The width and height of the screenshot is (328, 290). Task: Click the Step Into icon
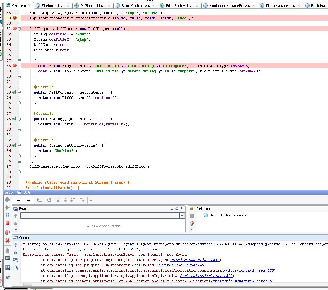[x=57, y=200]
